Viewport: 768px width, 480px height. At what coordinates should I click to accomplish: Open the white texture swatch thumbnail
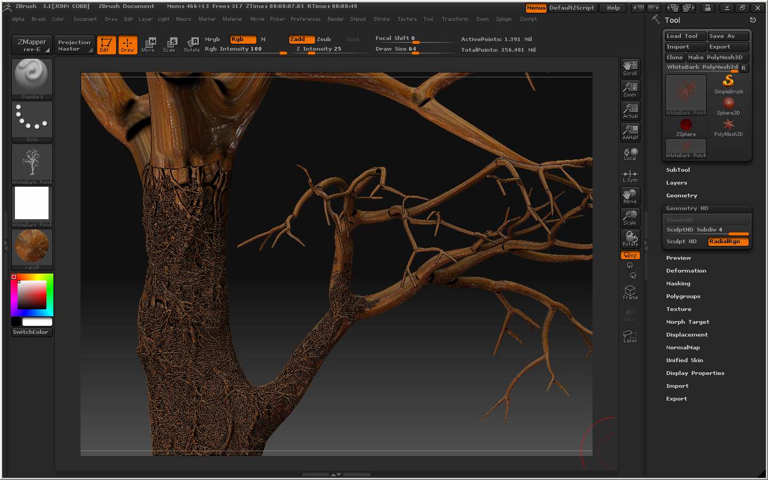coord(32,206)
